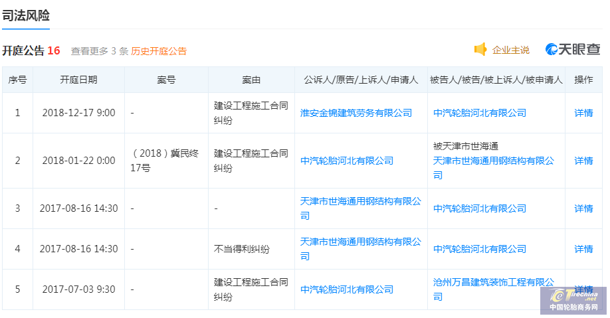The image size is (610, 318).
Task: Open 详情 for row 3
Action: [x=583, y=208]
